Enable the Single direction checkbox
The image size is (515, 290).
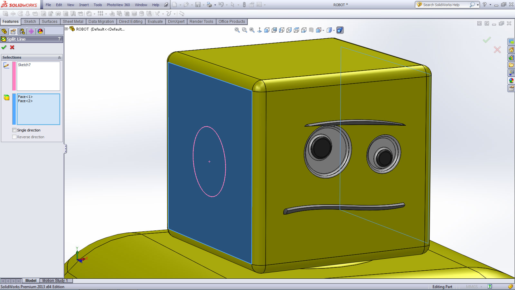[14, 130]
